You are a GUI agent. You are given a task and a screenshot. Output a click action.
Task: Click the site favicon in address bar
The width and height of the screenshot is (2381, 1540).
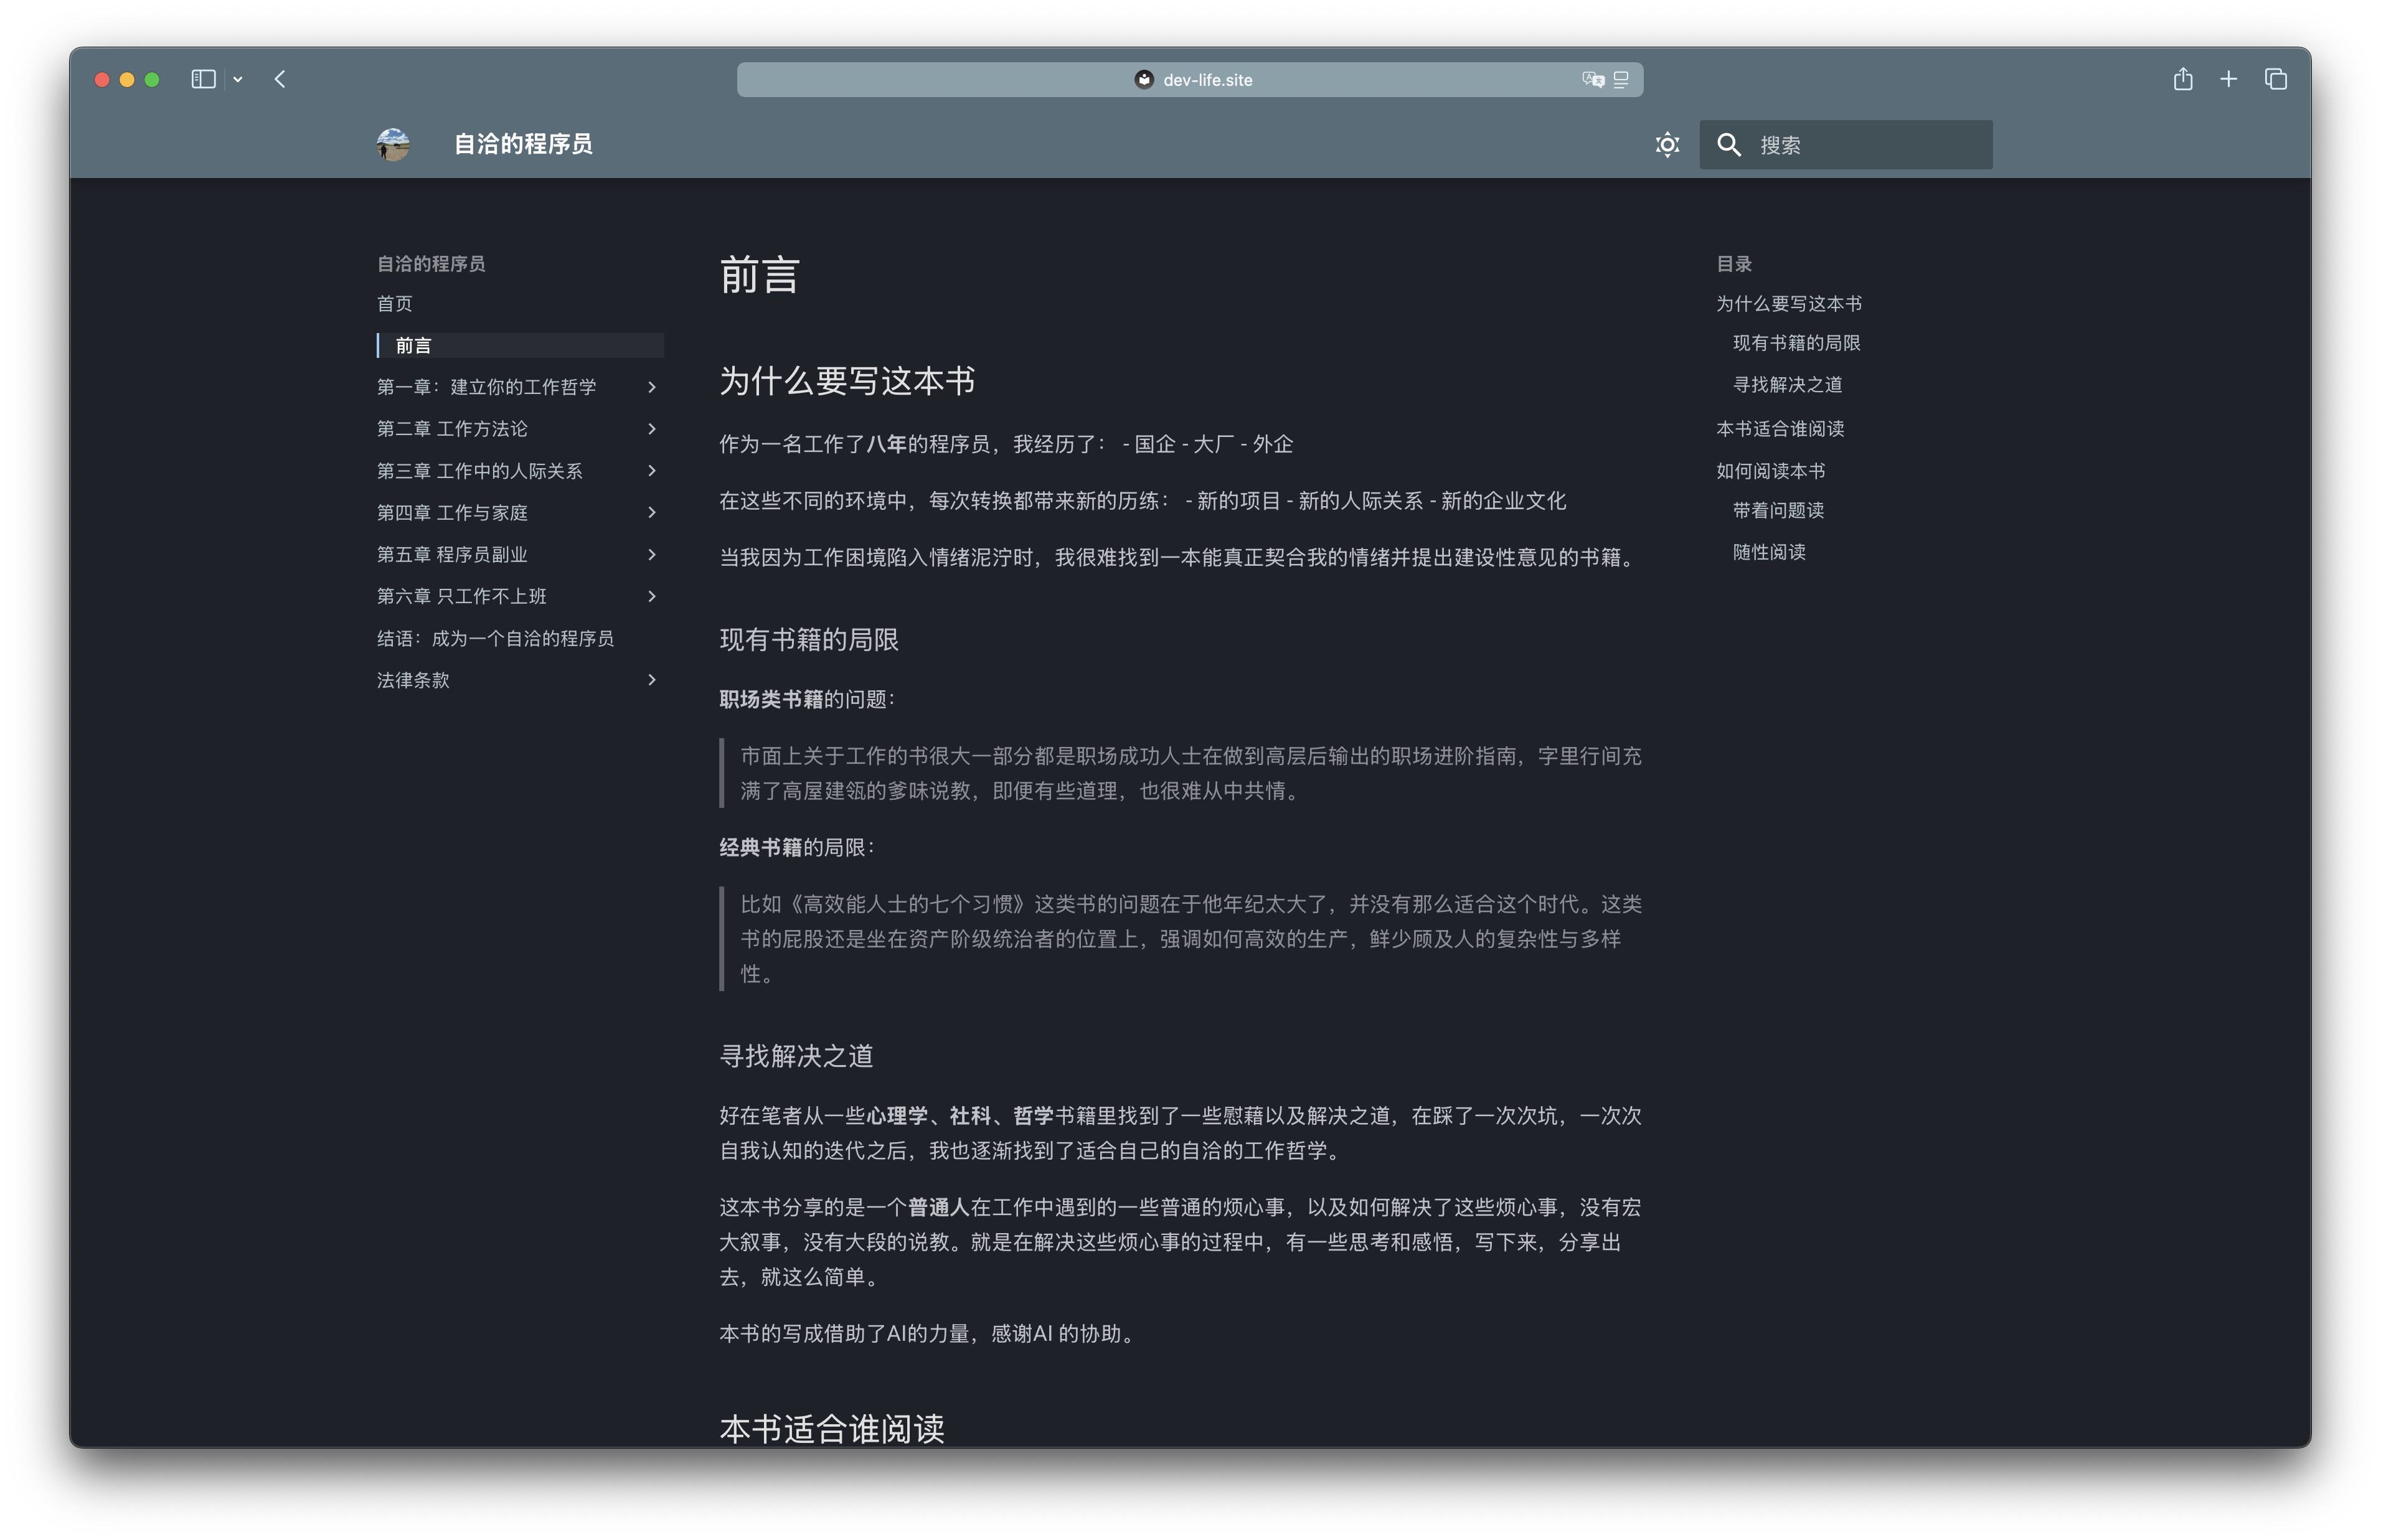(1144, 79)
